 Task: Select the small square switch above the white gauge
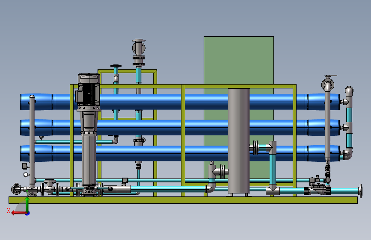pos(25,166)
